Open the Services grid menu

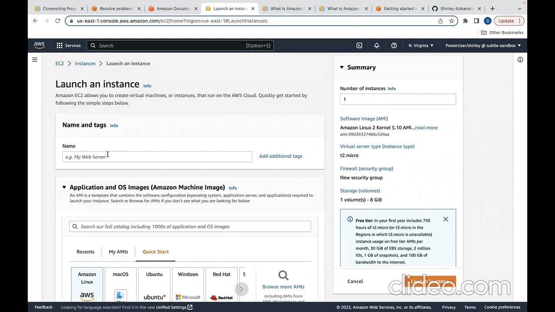click(69, 45)
